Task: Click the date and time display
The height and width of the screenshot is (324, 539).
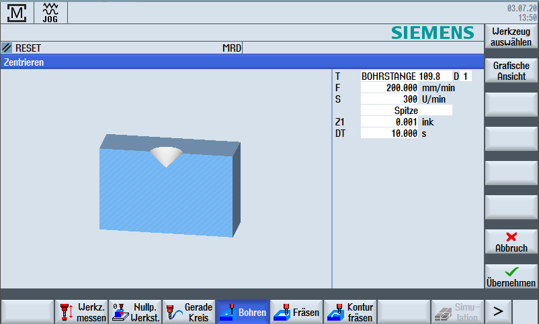Action: click(x=522, y=13)
